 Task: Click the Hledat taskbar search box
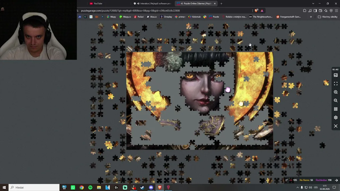34,188
